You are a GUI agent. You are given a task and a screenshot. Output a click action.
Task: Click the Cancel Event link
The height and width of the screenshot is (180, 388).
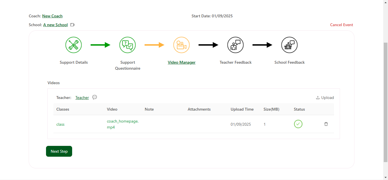coord(341,25)
